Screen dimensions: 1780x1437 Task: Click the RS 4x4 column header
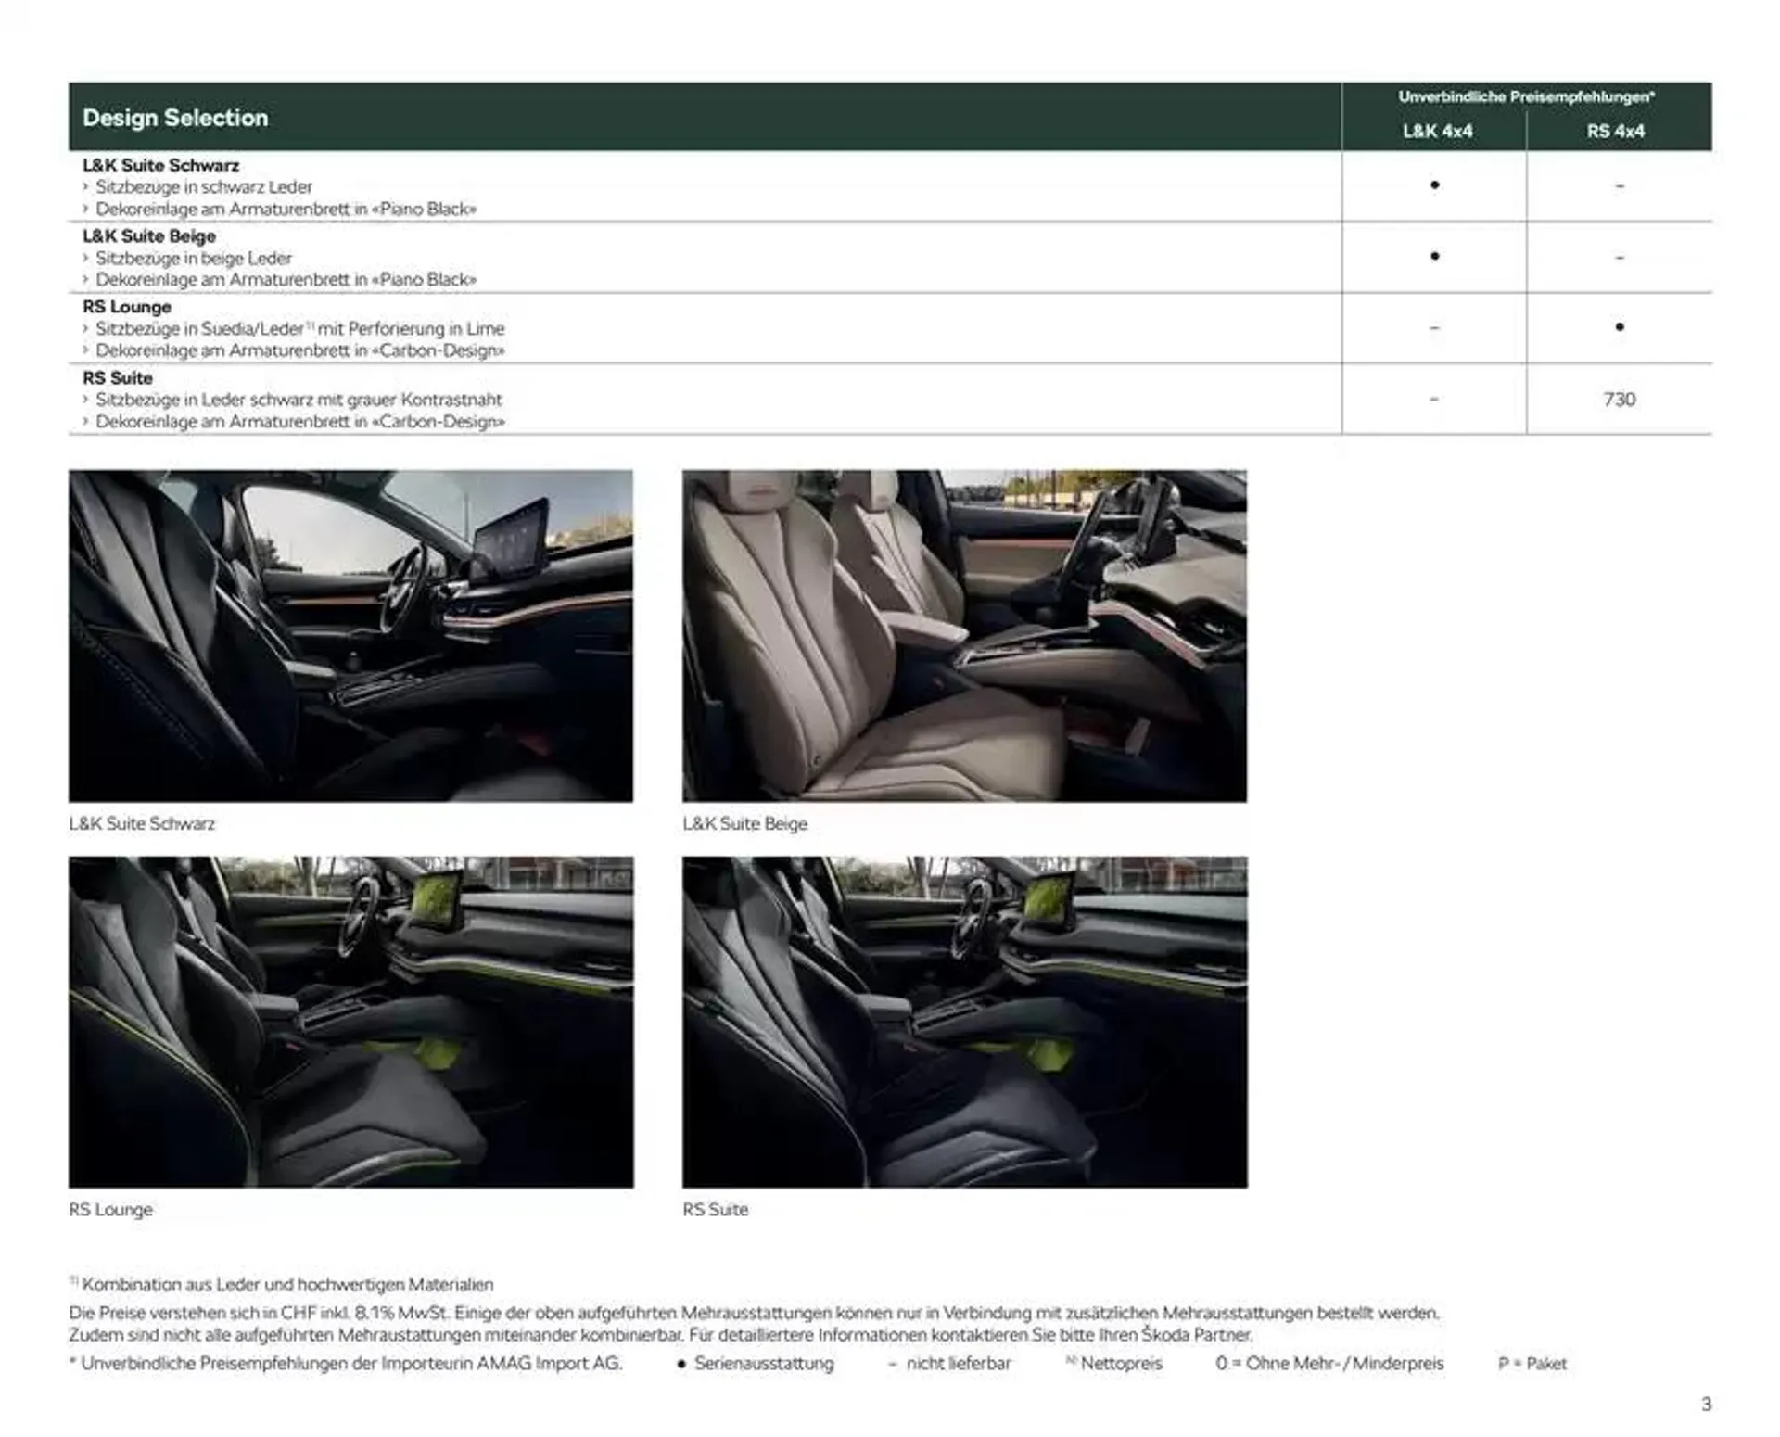1615,132
